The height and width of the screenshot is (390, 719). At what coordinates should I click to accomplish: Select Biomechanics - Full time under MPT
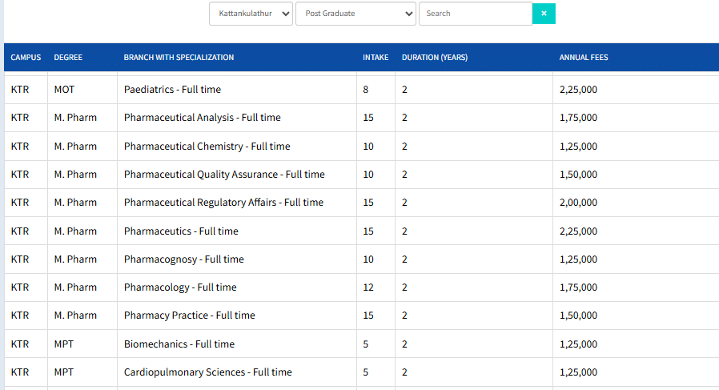179,344
